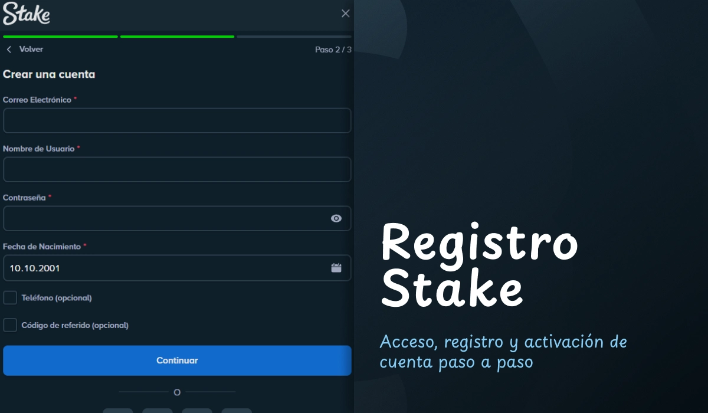Screen dimensions: 708x413
Task: Close the registration dialog
Action: click(346, 14)
